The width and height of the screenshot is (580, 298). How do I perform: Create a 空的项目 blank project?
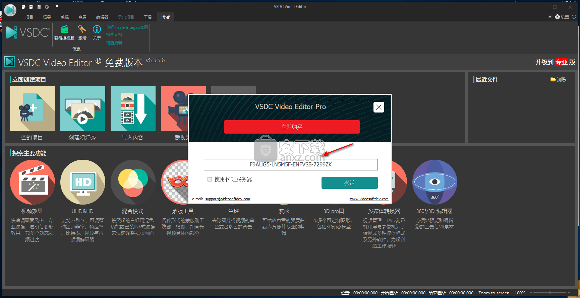[x=32, y=108]
